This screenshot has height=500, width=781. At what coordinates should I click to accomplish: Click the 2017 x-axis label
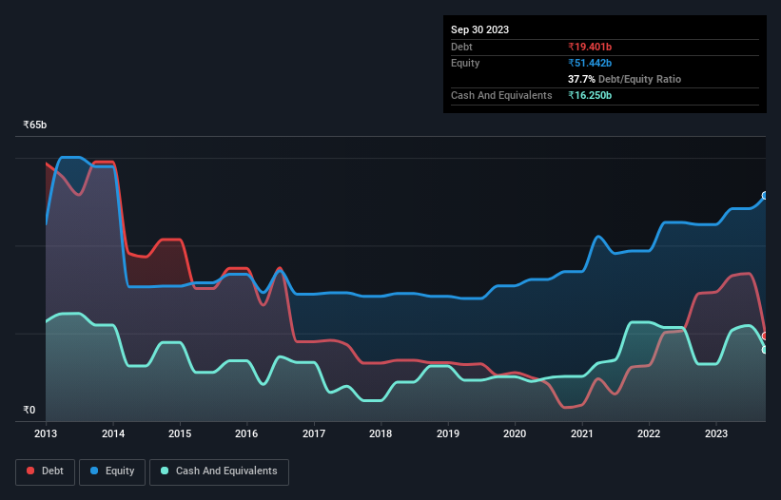(314, 433)
